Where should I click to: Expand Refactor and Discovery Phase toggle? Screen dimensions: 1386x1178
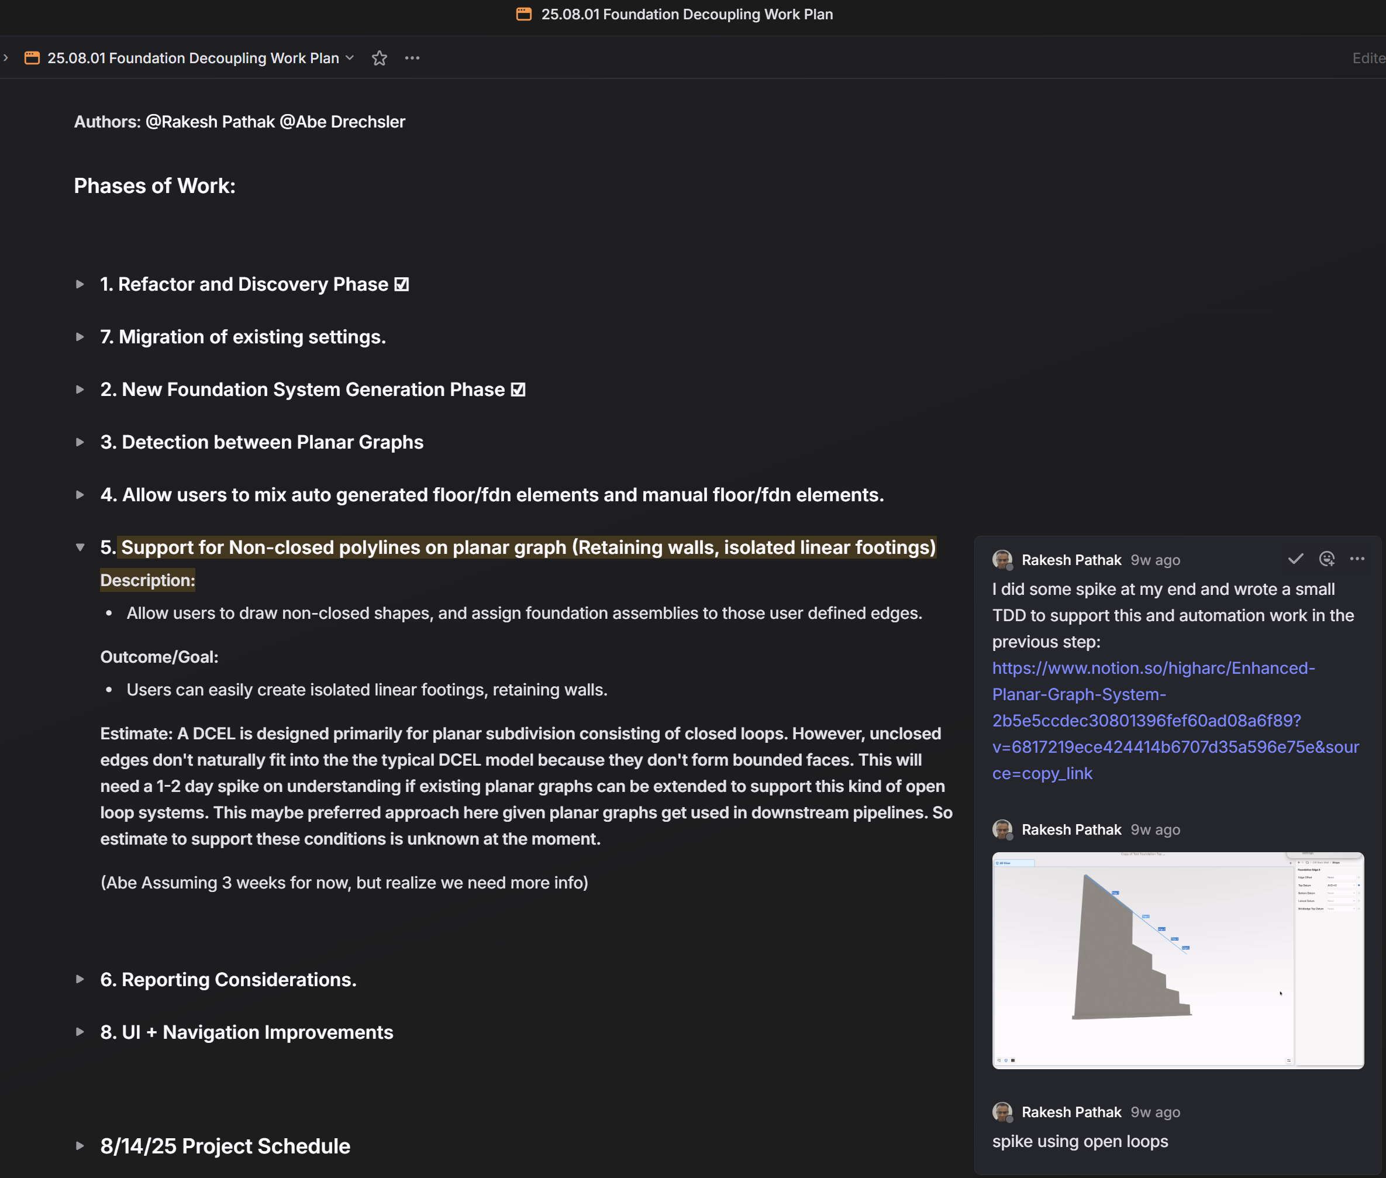80,284
